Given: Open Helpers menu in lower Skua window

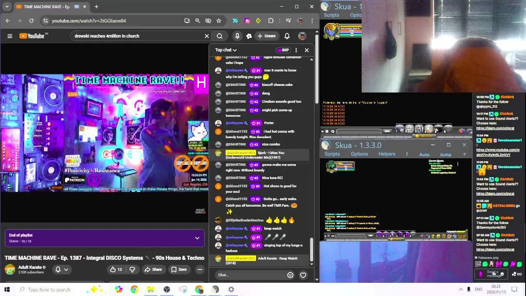Looking at the screenshot, I should click(x=387, y=154).
